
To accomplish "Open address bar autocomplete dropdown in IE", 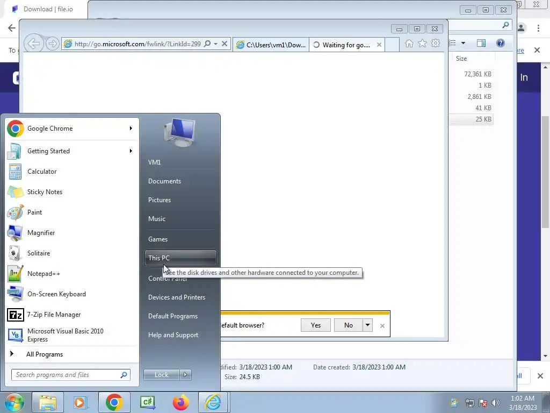I will (216, 44).
